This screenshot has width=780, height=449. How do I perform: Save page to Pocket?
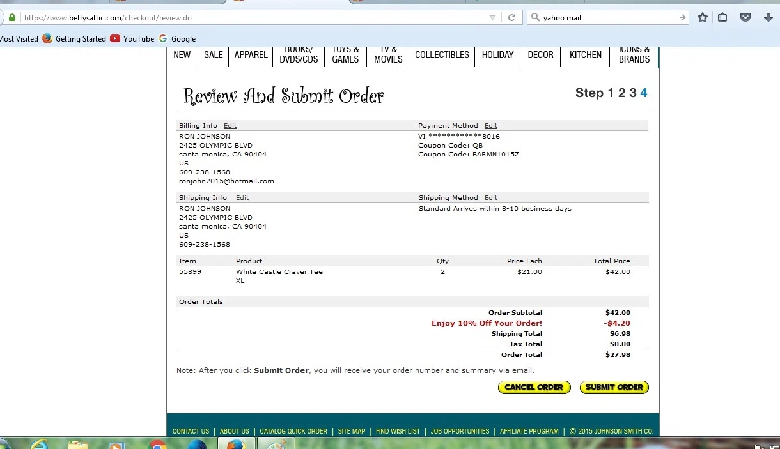[745, 18]
